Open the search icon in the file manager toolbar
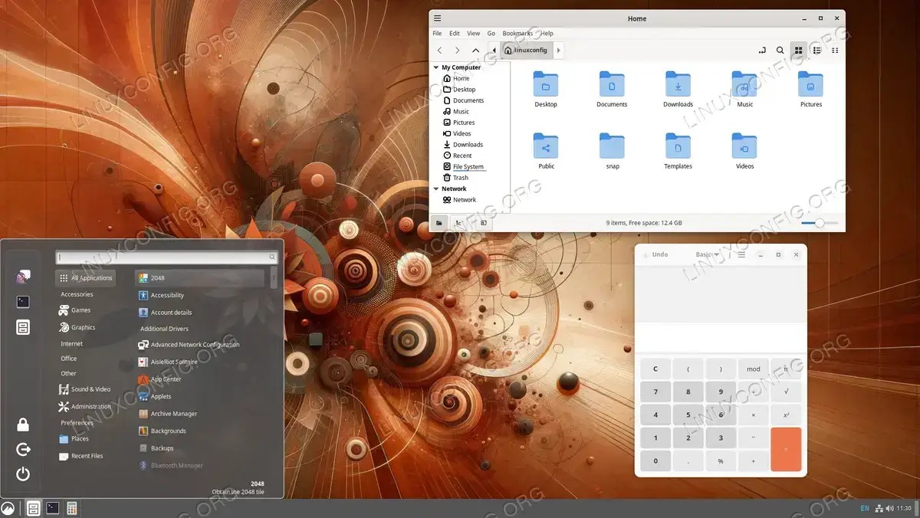 coord(780,50)
